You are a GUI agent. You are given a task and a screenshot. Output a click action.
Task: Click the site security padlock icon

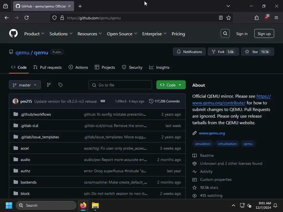(62, 18)
